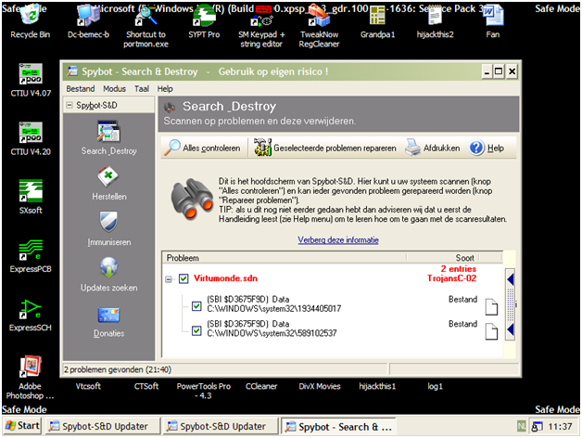Select the Immuniseren shield icon
This screenshot has height=438, width=582.
pos(108,222)
